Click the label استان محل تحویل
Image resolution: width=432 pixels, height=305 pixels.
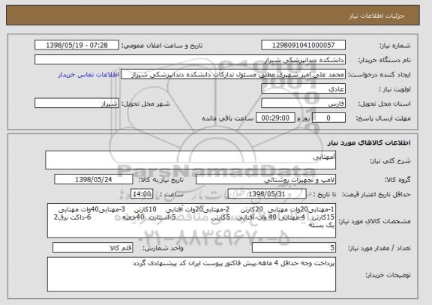pyautogui.click(x=384, y=103)
